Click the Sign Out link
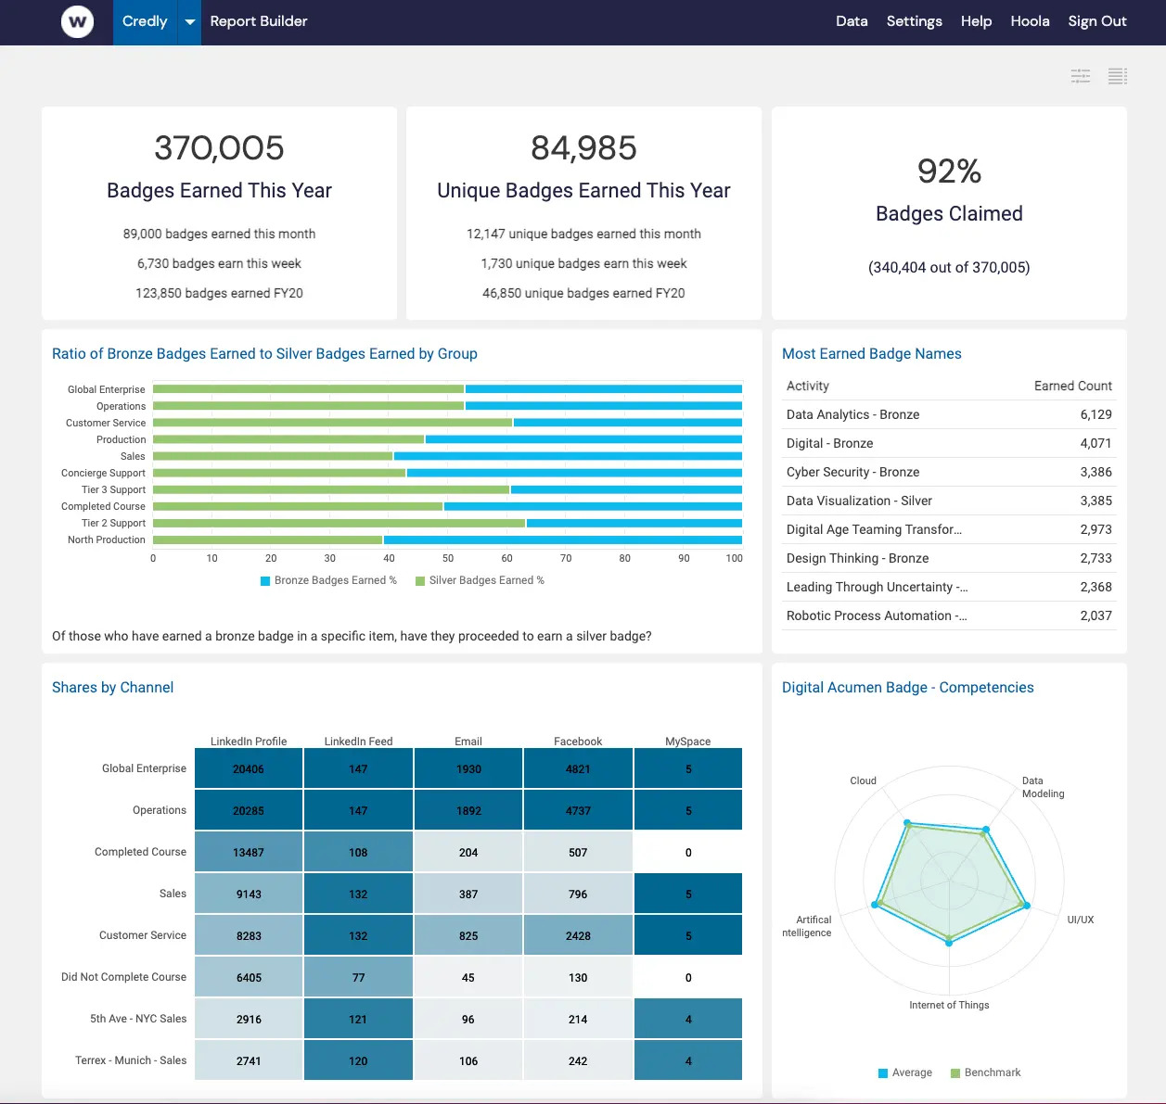 1097,21
